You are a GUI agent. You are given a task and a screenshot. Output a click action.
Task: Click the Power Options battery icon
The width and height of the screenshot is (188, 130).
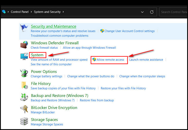pyautogui.click(x=24, y=73)
